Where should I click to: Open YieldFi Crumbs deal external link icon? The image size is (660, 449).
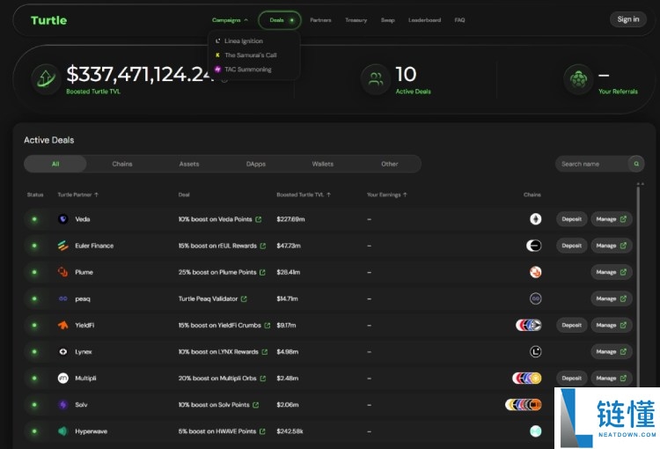pos(268,325)
